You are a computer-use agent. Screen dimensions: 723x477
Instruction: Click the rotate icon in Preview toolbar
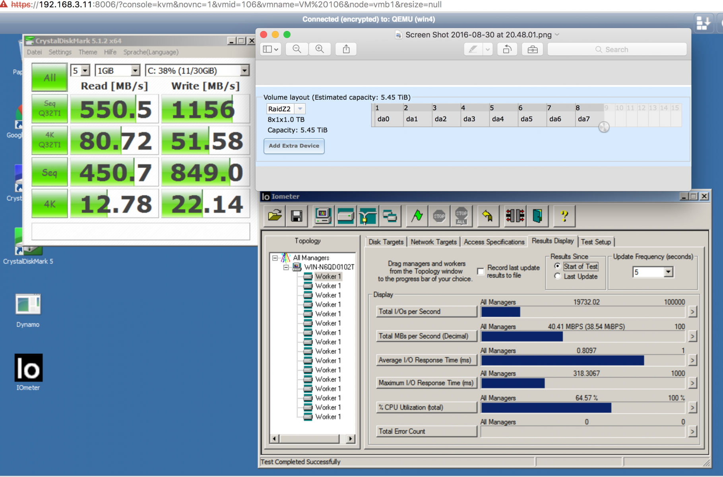[507, 49]
